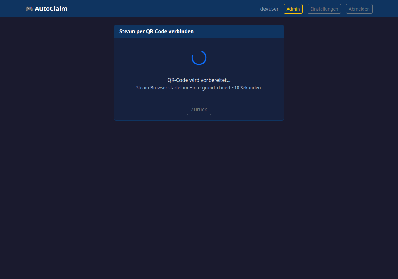This screenshot has width=398, height=279.
Task: Go back using the Zurück button
Action: tap(199, 109)
